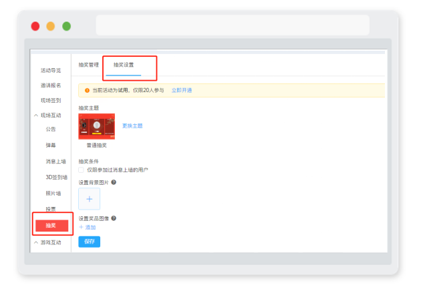Select the highlighted 抽奖 sidebar item

[x=52, y=226]
